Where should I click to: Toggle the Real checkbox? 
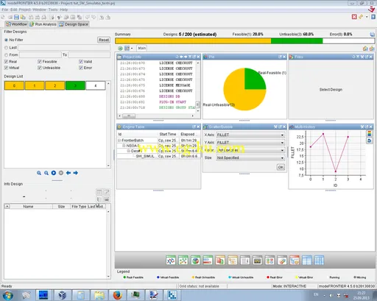pos(6,62)
